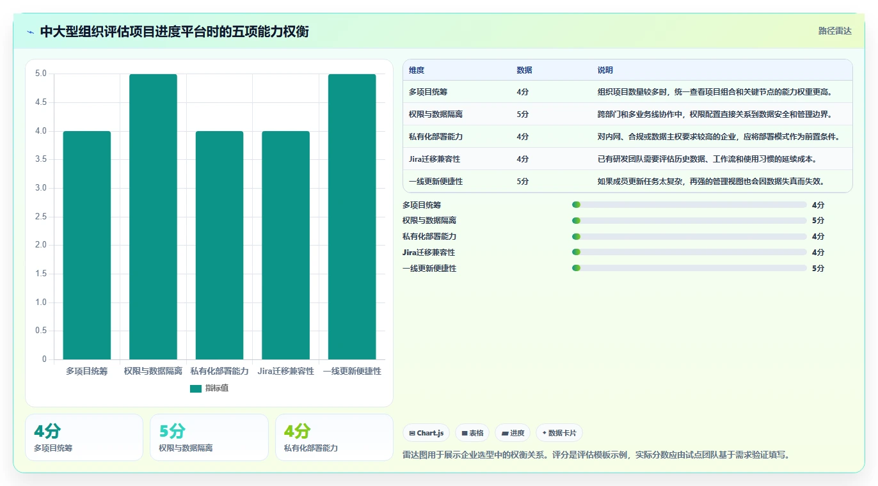Click the 一线更新便捷性 progress bar

689,269
